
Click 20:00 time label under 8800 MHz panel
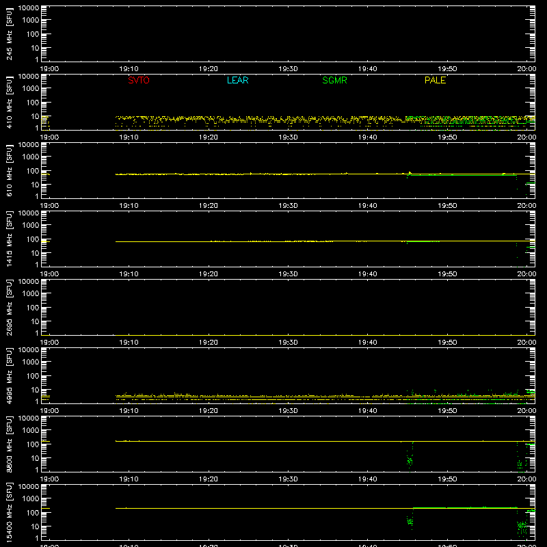(x=526, y=479)
